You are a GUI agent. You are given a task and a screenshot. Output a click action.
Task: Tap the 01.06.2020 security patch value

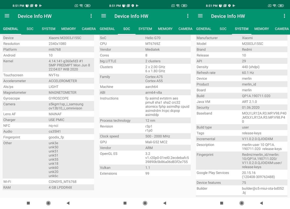[x=251, y=108]
